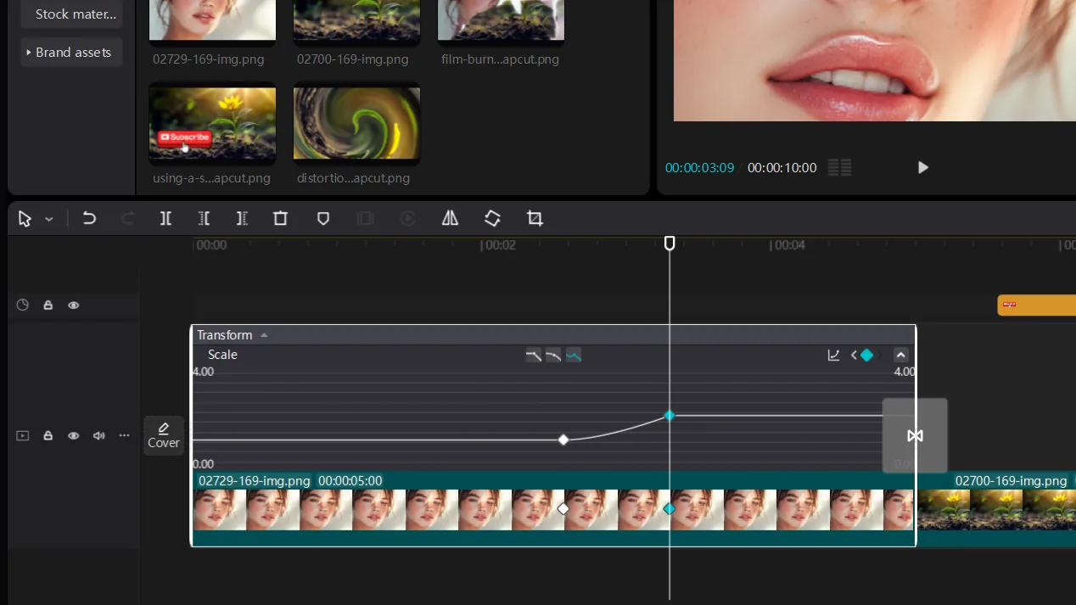Open the graph editor curve icon
The height and width of the screenshot is (605, 1076).
click(833, 355)
